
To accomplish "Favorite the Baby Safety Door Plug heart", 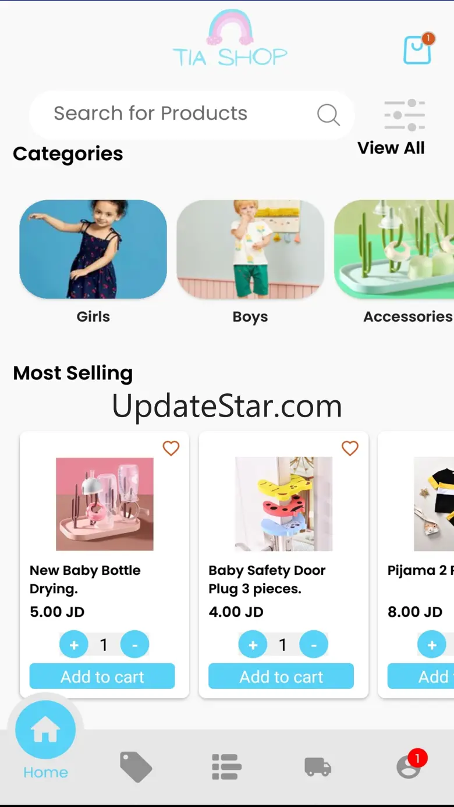I will [x=350, y=448].
